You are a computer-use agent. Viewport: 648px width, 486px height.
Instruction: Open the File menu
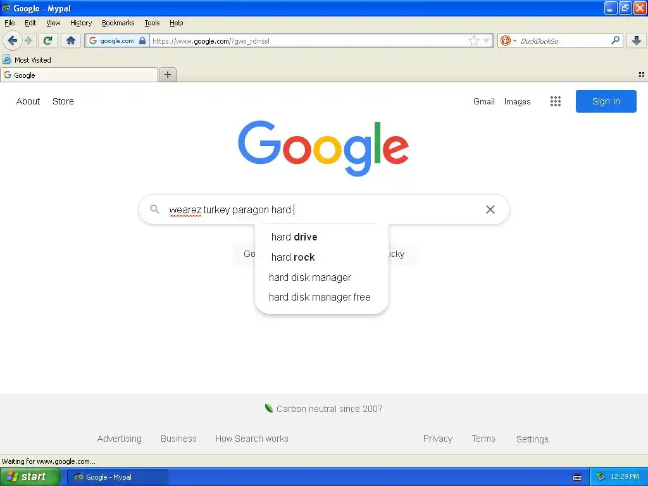(x=9, y=23)
